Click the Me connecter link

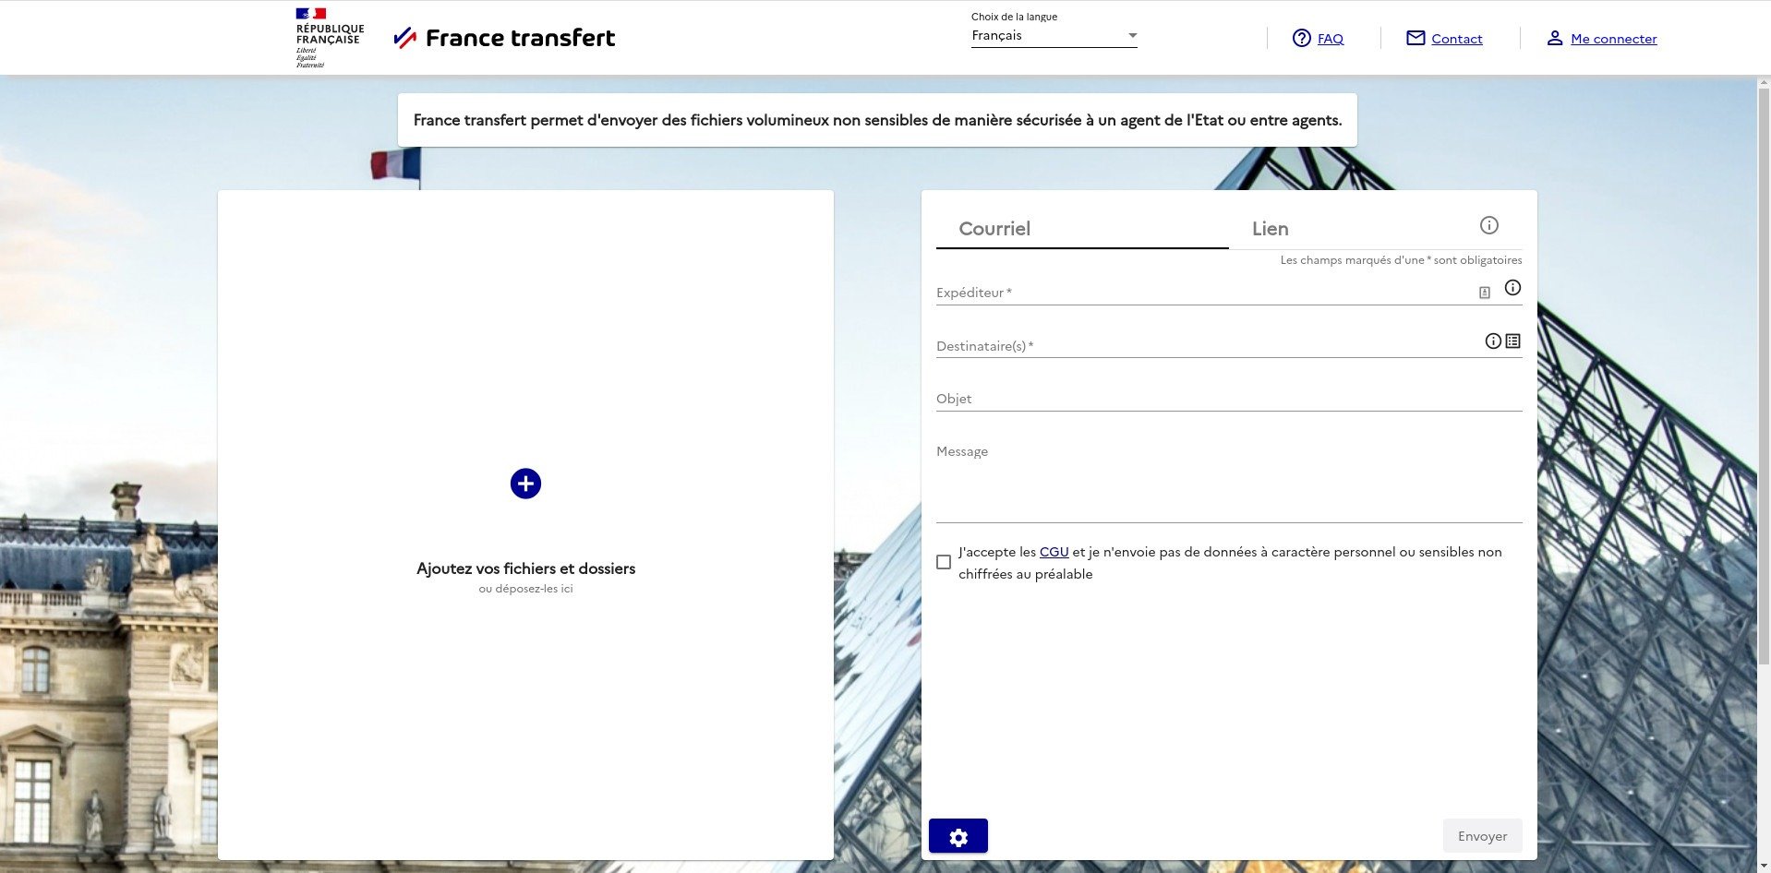[x=1614, y=39]
